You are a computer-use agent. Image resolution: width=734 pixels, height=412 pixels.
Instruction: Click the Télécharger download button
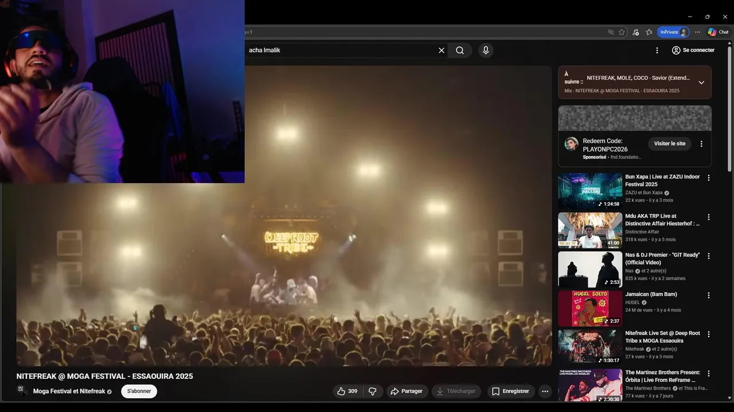click(x=456, y=391)
